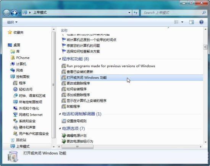
Task: Open the 组织 menu
Action: click(12, 22)
